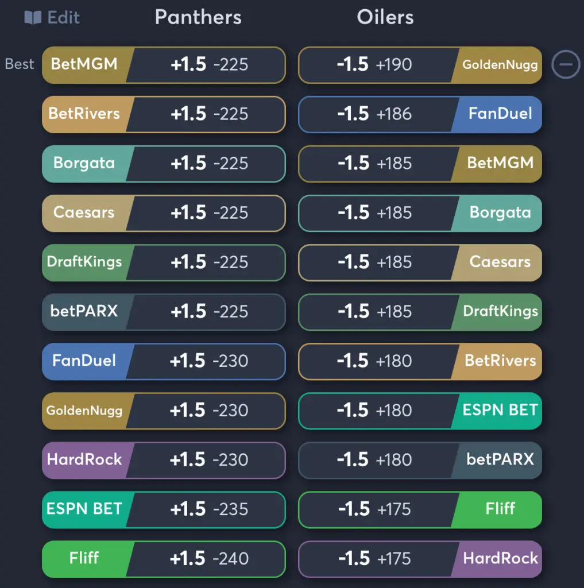
Task: Click the Edit book icon
Action: tap(33, 18)
